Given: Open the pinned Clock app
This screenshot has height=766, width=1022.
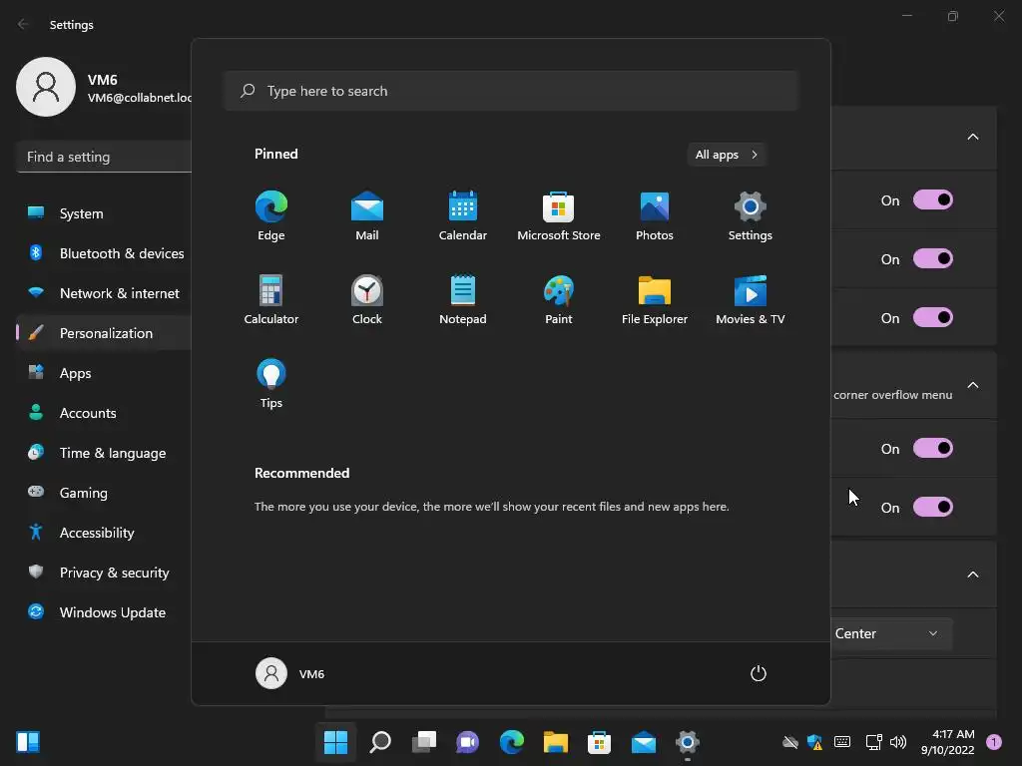Looking at the screenshot, I should point(367,299).
